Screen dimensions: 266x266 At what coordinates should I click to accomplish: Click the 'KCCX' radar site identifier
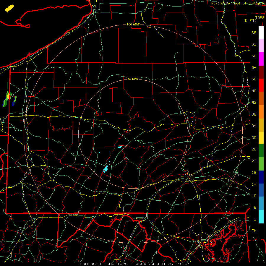coord(141,264)
